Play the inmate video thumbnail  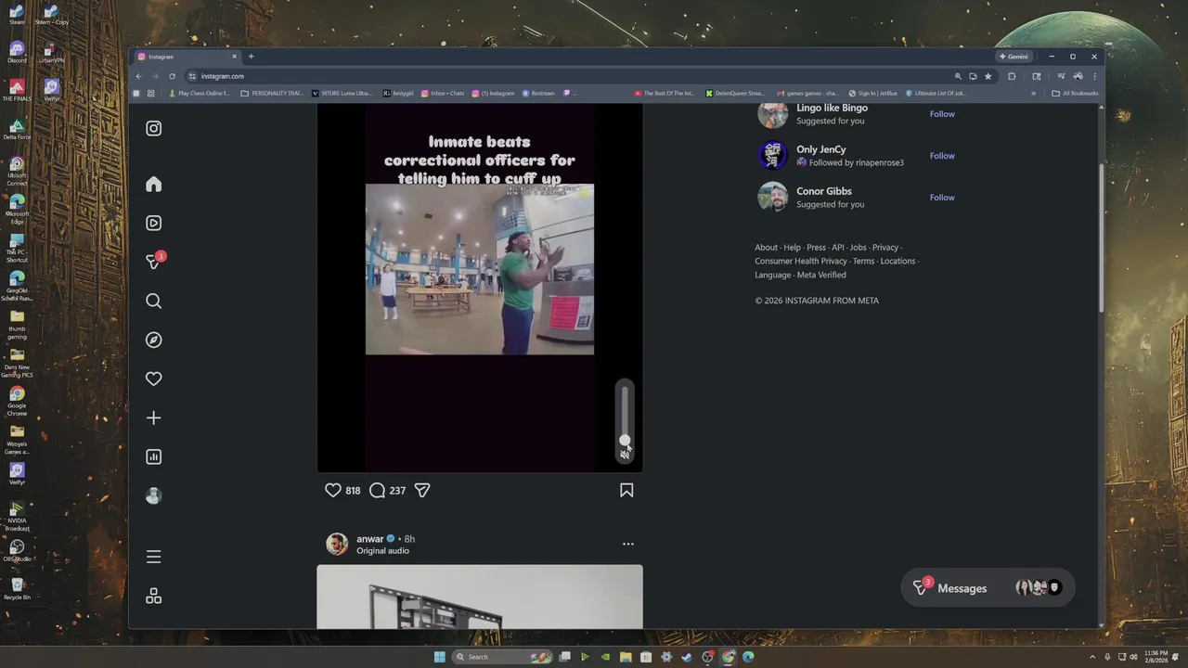(480, 269)
